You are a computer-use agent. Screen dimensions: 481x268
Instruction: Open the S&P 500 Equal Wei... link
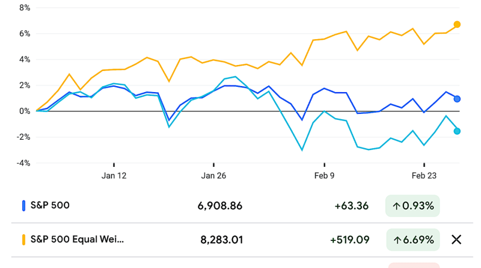pos(77,240)
